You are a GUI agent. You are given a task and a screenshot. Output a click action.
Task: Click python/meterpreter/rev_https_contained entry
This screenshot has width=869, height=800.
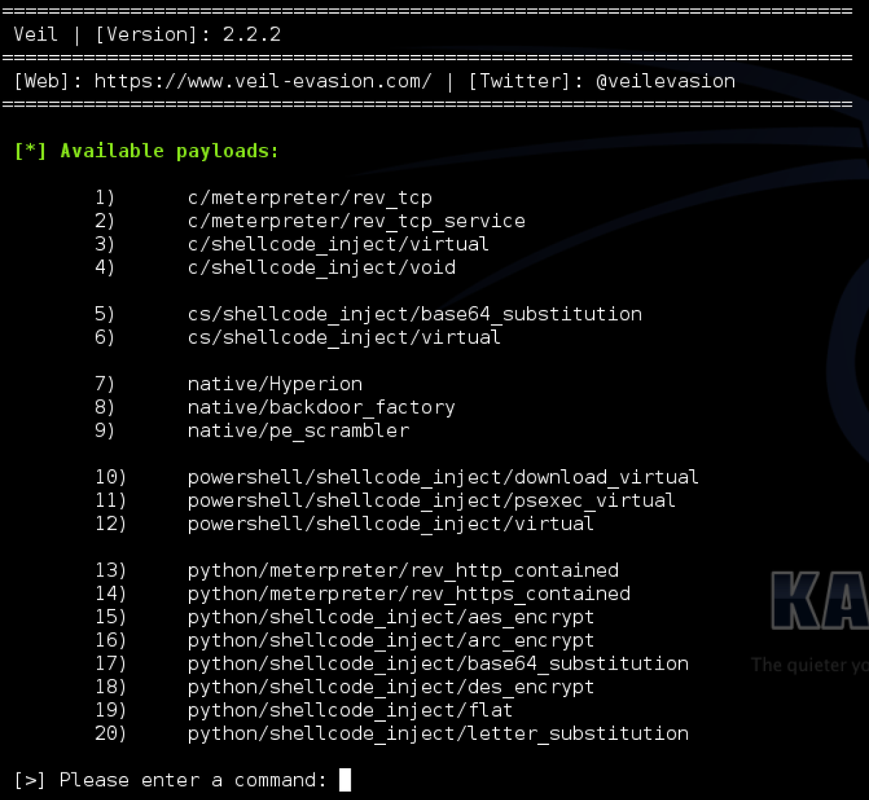point(409,594)
